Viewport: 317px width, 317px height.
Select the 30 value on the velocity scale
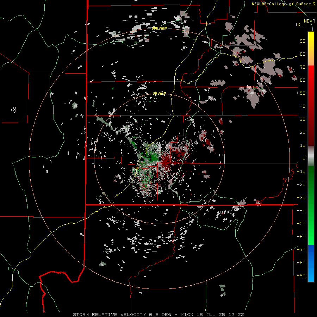point(303,119)
